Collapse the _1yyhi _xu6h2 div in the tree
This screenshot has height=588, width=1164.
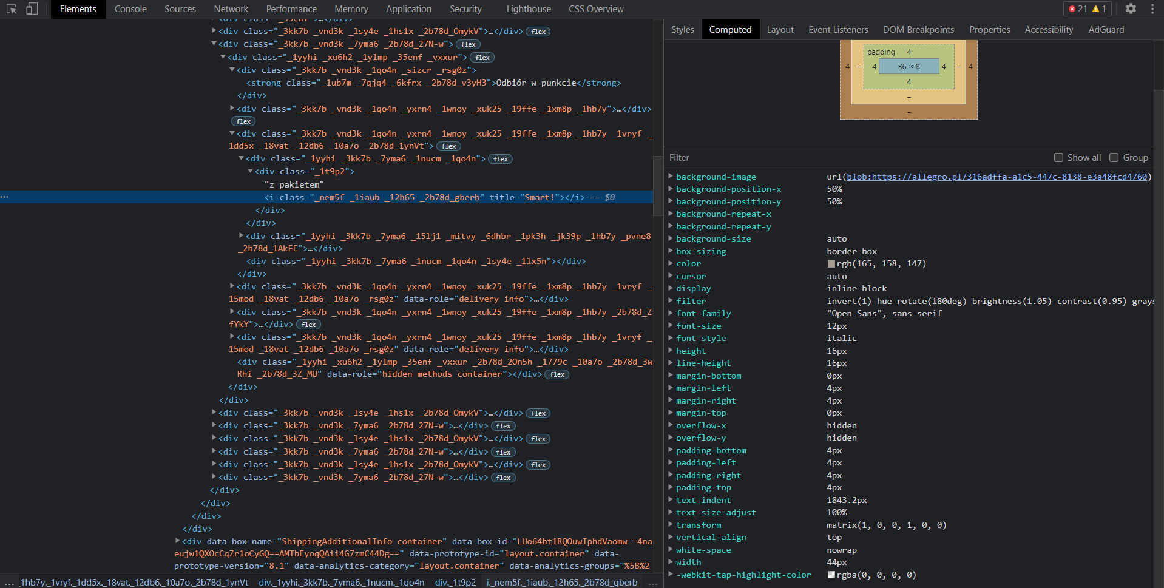tap(223, 57)
